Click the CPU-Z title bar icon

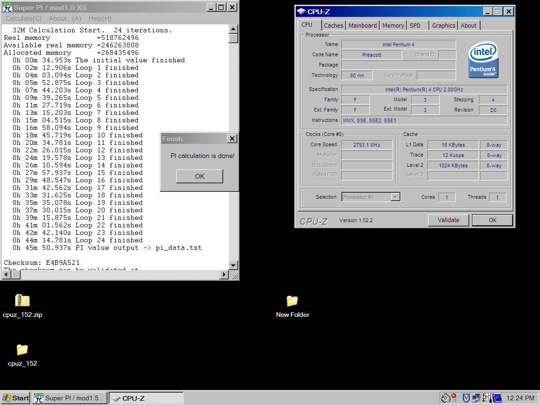301,11
